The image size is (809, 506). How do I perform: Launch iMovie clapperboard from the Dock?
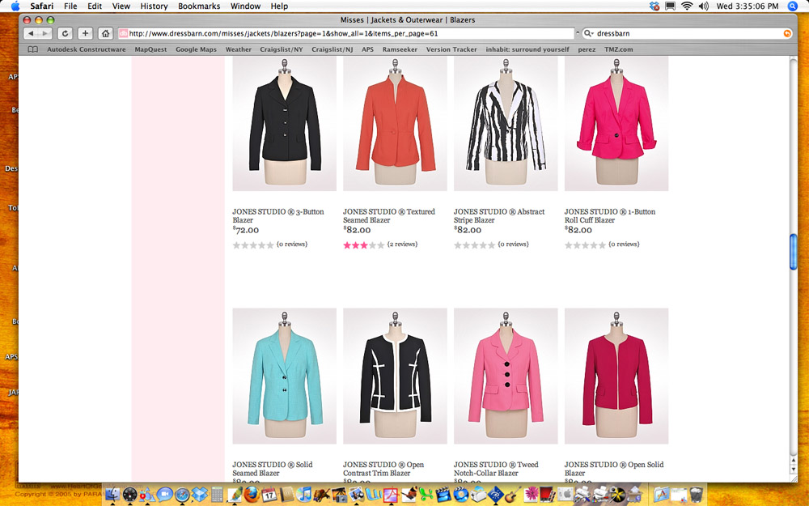(443, 495)
